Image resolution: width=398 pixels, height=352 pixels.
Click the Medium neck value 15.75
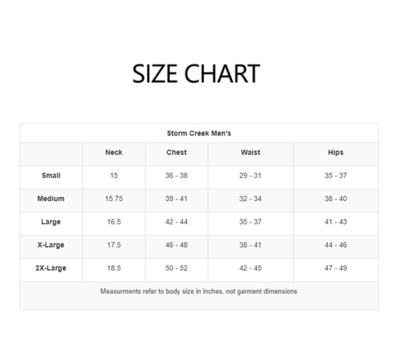pos(114,198)
